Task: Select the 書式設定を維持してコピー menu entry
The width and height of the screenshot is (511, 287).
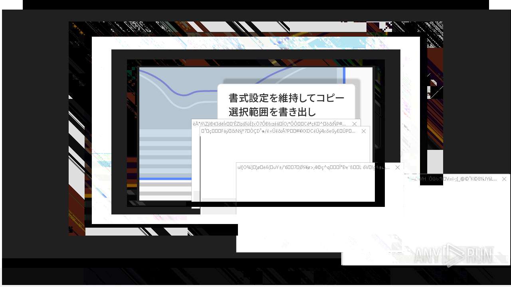Action: [x=286, y=98]
